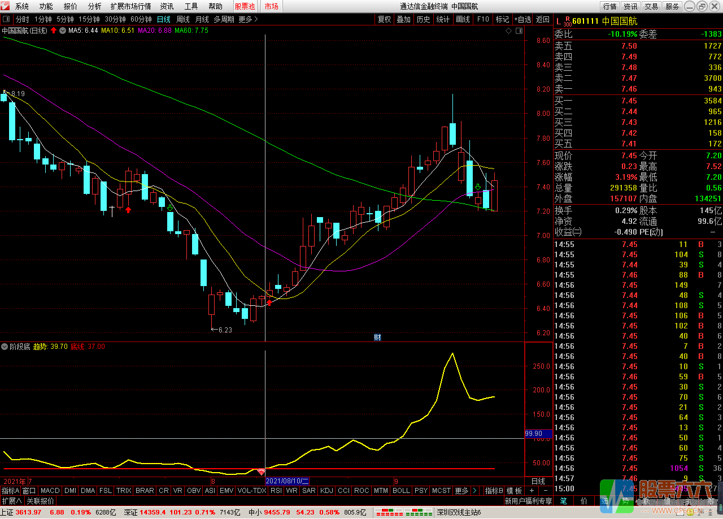Open the 功能 menu
This screenshot has height=519, width=723.
tap(46, 6)
